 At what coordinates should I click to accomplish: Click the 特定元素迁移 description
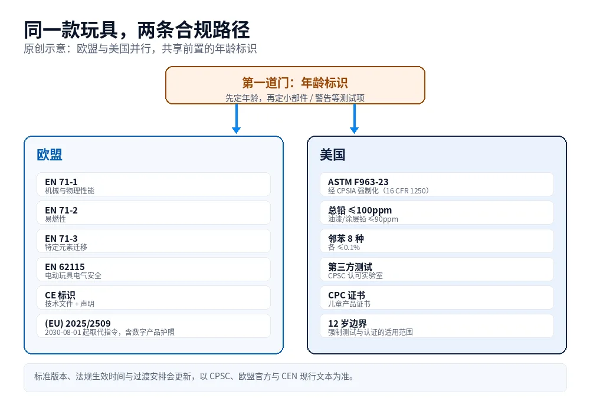click(x=66, y=247)
